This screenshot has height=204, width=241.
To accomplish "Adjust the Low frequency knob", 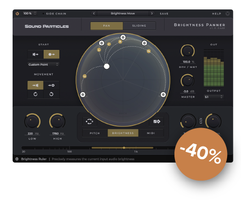I will pyautogui.click(x=32, y=121).
